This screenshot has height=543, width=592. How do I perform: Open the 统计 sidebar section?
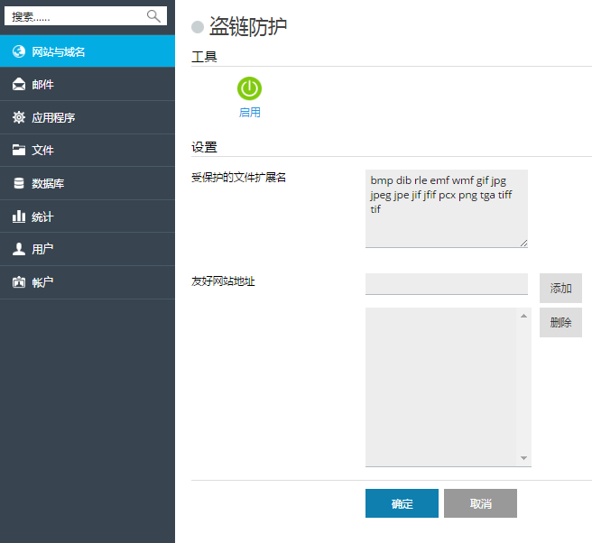(88, 216)
